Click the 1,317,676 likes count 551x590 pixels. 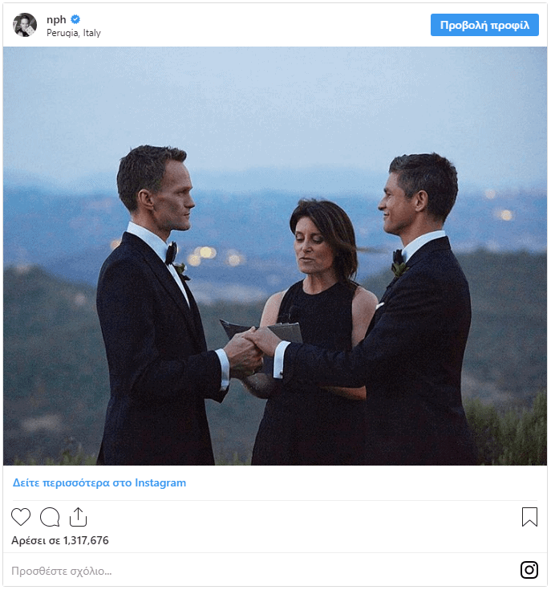point(60,540)
